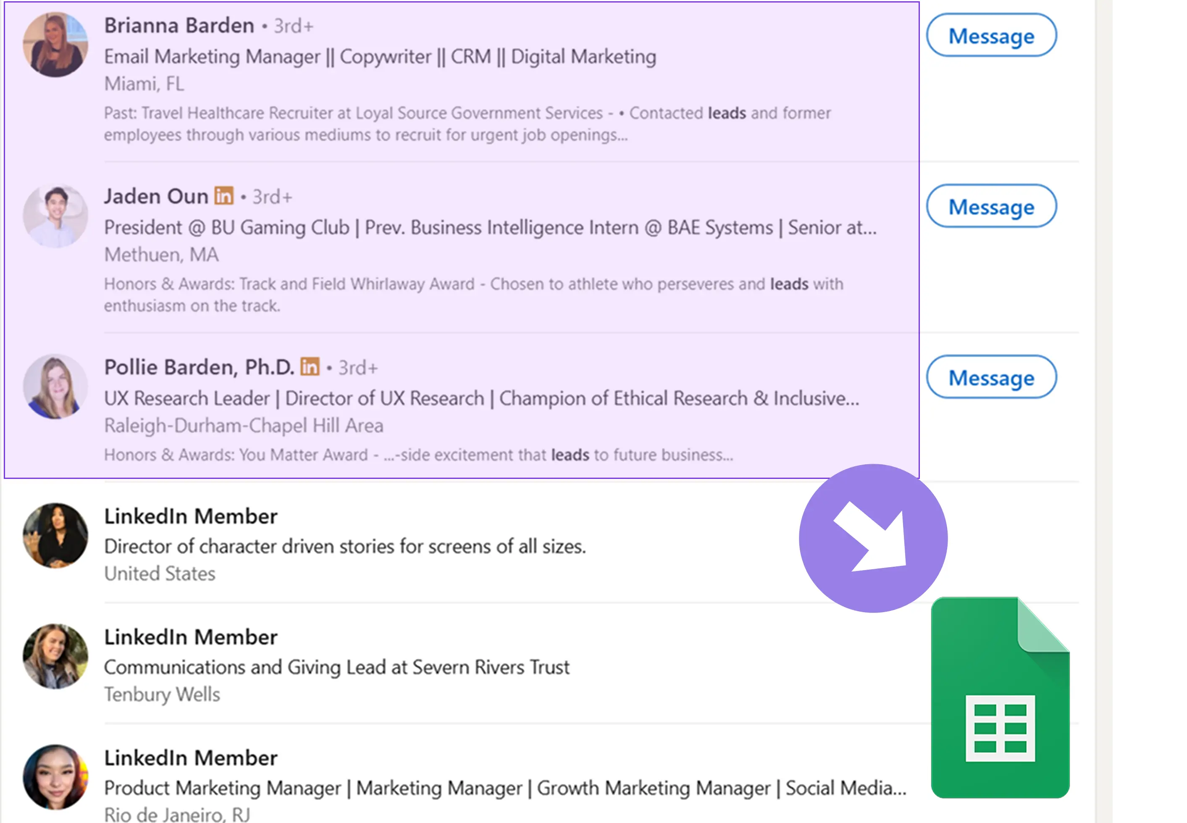This screenshot has width=1187, height=823.
Task: Click the LinkedIn premium badge beside Pollie Barden
Action: point(310,367)
